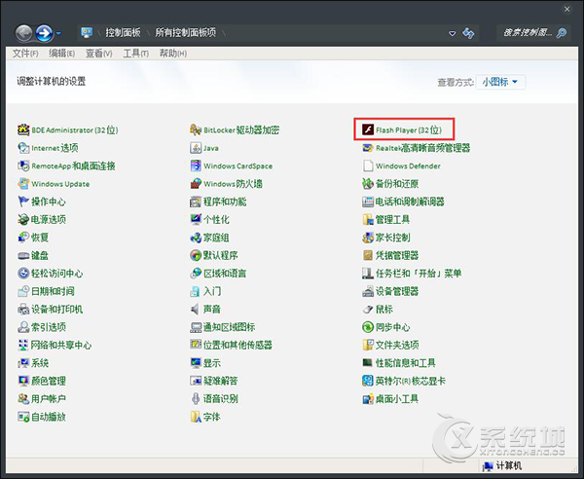The image size is (584, 479).
Task: Click the 备份和还原 icon
Action: point(368,184)
